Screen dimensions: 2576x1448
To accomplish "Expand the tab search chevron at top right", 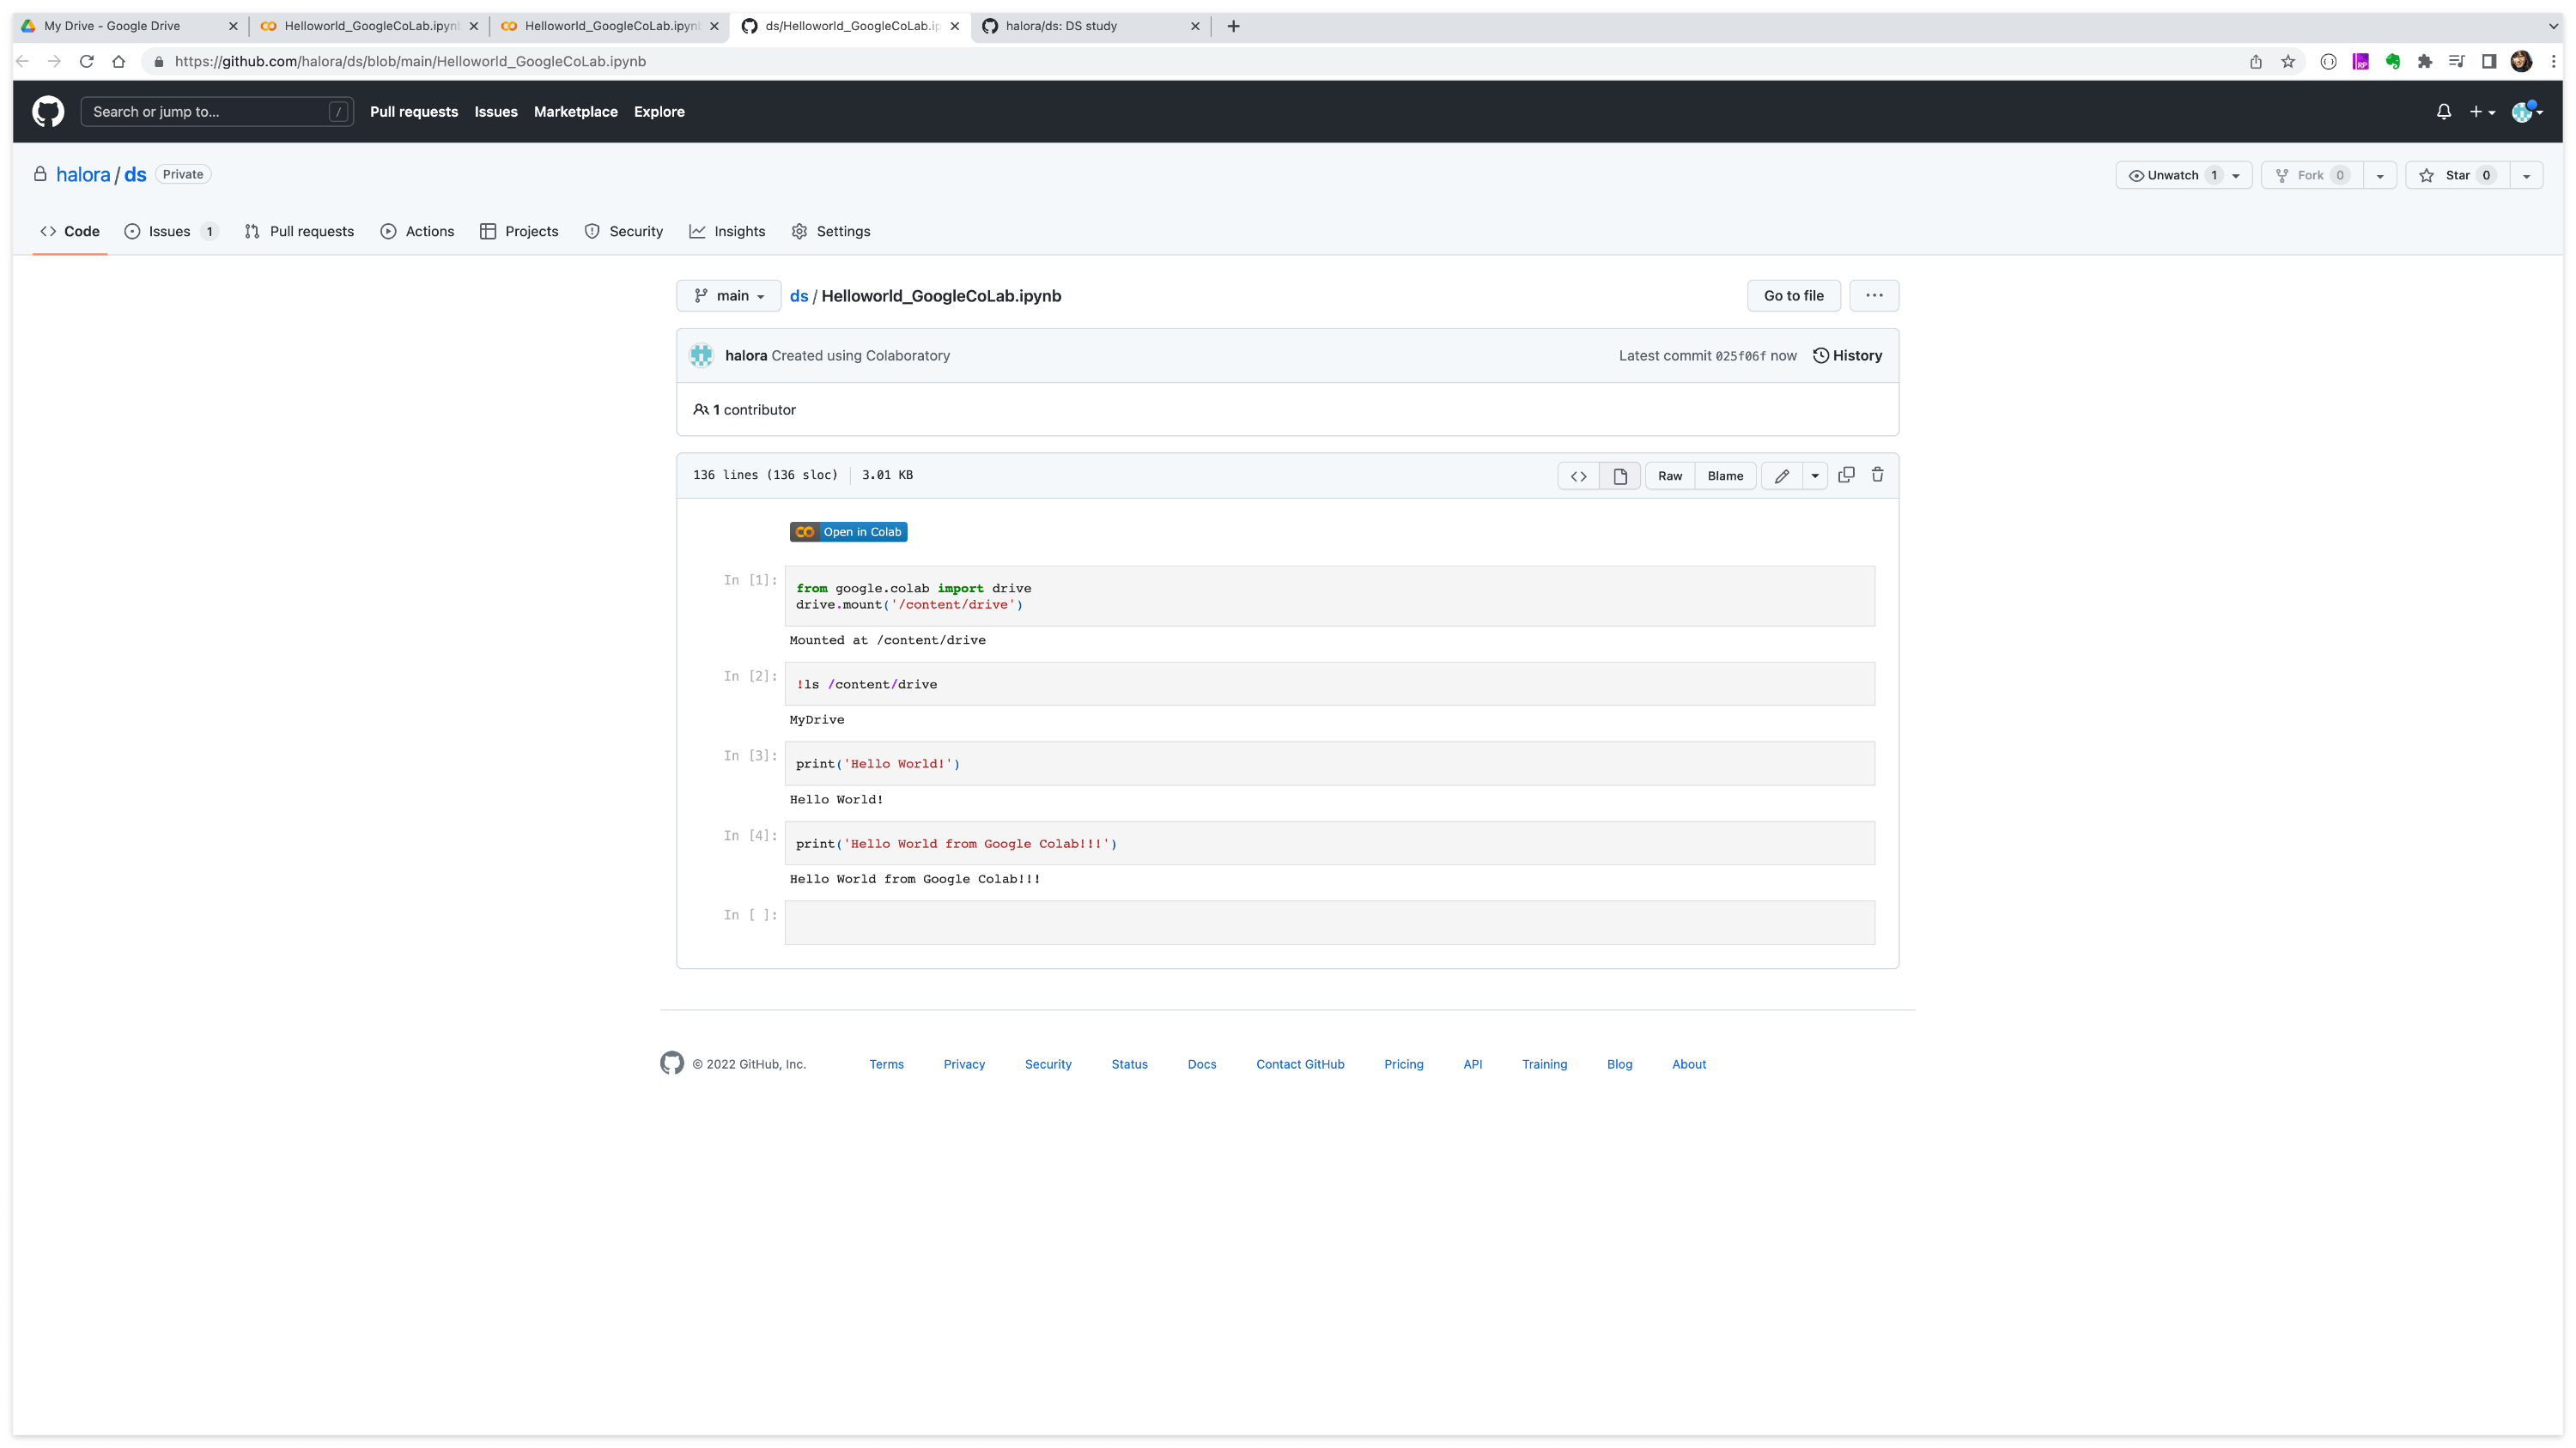I will click(x=2552, y=26).
